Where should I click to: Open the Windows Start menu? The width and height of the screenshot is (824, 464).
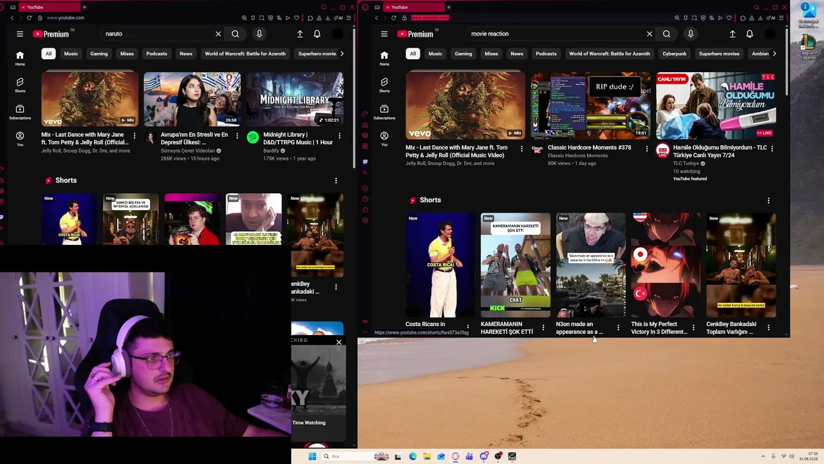pyautogui.click(x=312, y=456)
